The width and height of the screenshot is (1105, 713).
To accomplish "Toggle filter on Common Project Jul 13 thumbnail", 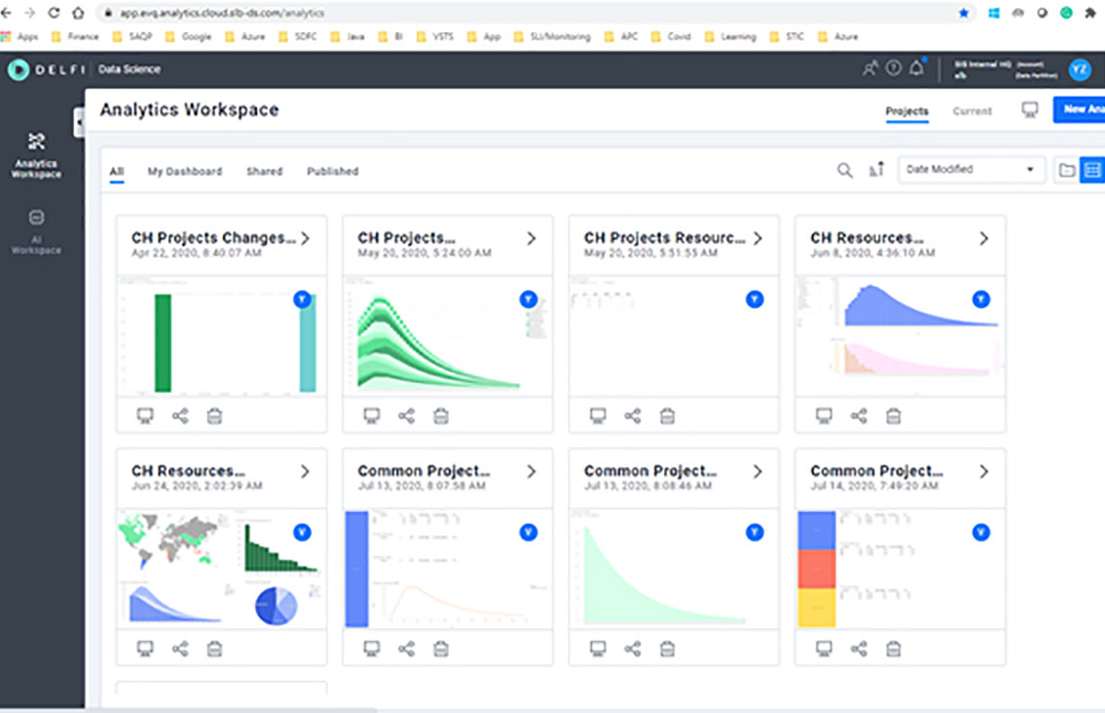I will click(x=528, y=532).
